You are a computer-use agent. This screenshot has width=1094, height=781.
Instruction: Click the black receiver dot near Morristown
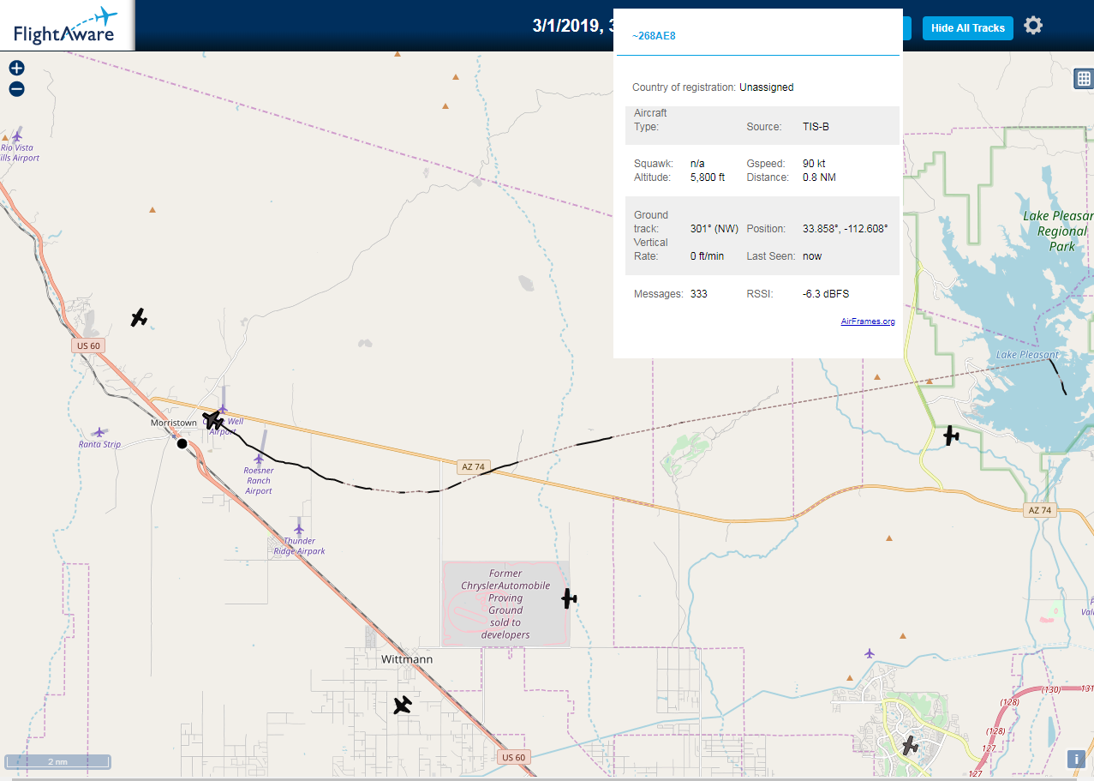click(182, 443)
